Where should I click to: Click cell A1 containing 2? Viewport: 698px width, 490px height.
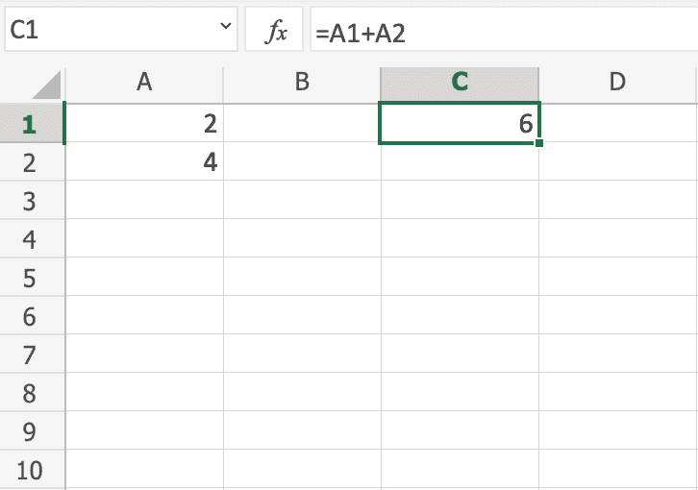(144, 124)
